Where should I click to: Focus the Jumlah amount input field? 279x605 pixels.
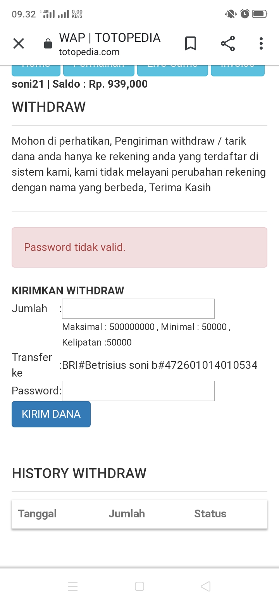coord(138,309)
